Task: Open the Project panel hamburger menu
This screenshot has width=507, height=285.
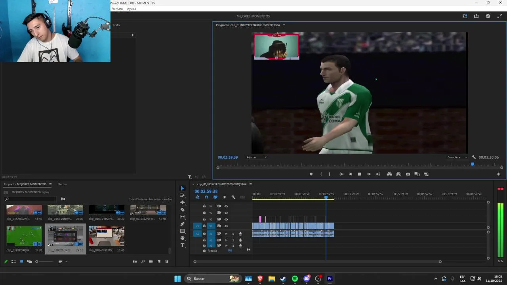Action: [x=50, y=184]
